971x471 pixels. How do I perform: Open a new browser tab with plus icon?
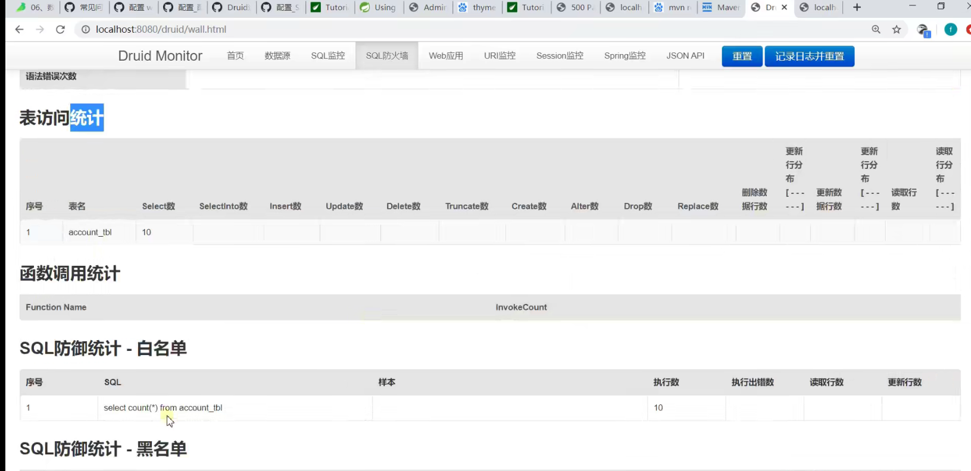[x=857, y=7]
